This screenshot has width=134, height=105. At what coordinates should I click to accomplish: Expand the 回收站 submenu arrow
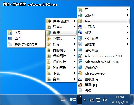coord(128,44)
